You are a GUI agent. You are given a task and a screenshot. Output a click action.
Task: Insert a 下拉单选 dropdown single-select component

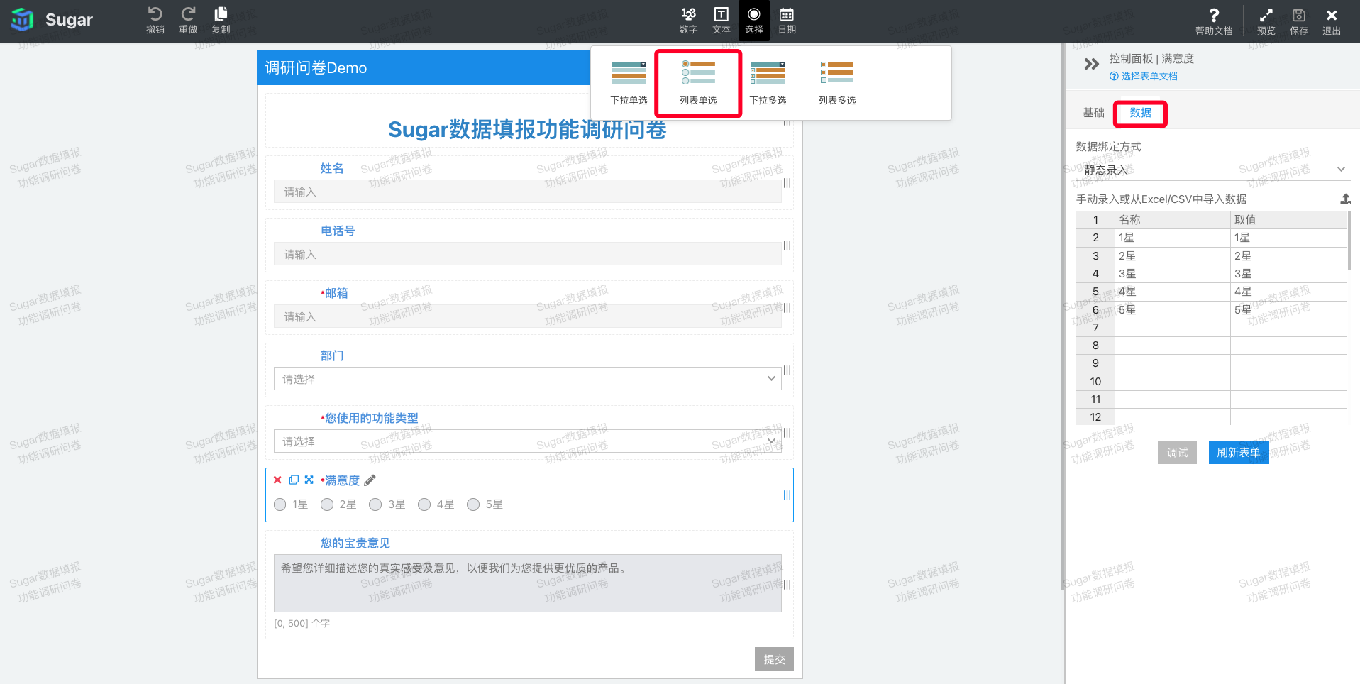tap(629, 83)
